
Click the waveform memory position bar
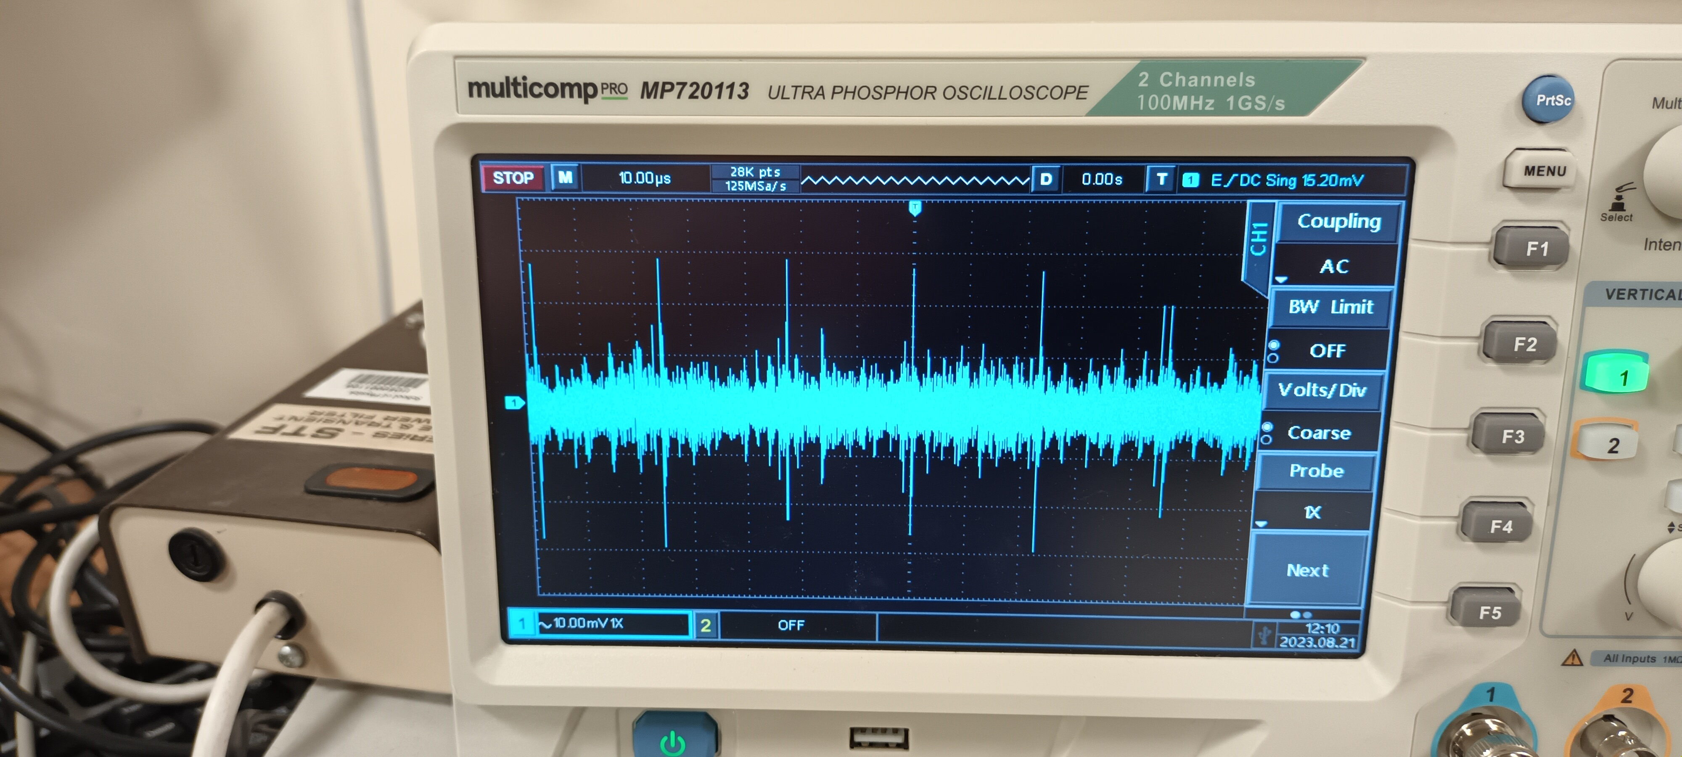pyautogui.click(x=915, y=180)
